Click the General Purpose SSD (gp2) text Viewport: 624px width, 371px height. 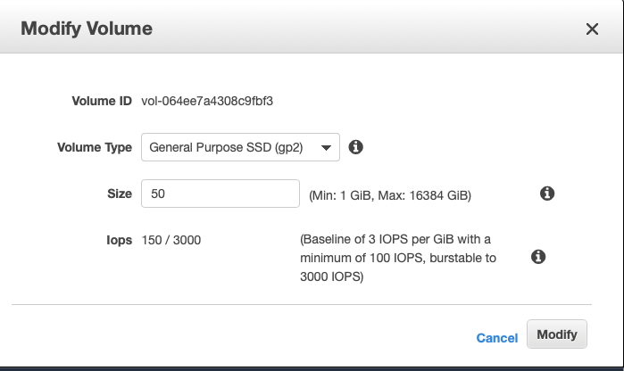227,147
